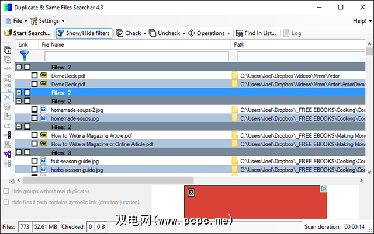Viewport: 374px width, 234px height.
Task: Click the highlighted row selection sidebar icon
Action: tap(7, 135)
